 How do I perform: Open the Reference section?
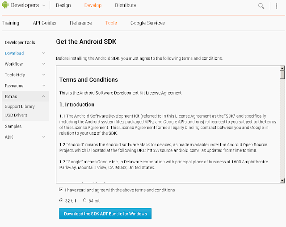tap(81, 23)
